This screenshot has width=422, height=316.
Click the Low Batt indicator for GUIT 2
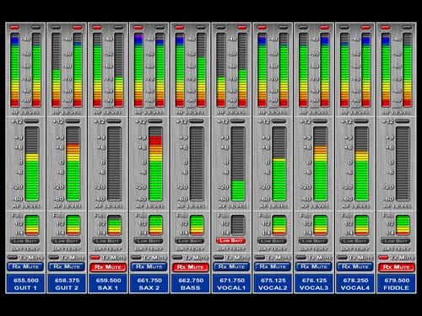[66, 241]
